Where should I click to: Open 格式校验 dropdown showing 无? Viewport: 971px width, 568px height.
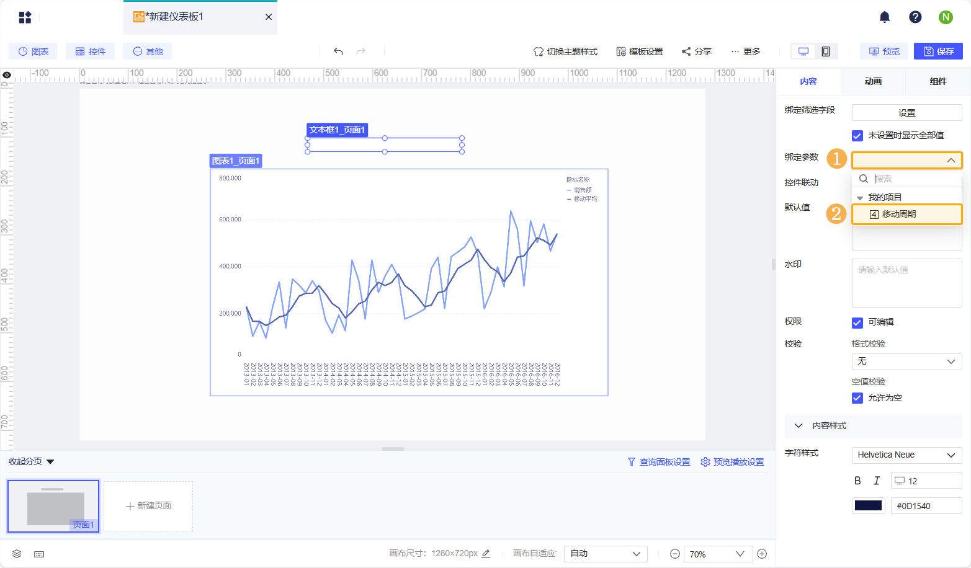click(x=906, y=362)
